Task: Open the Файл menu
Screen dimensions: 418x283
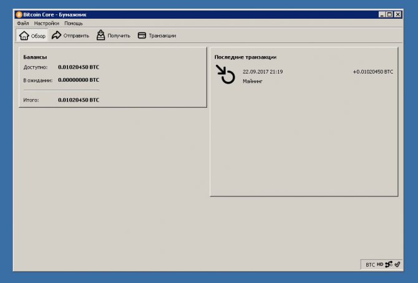Action: tap(23, 23)
